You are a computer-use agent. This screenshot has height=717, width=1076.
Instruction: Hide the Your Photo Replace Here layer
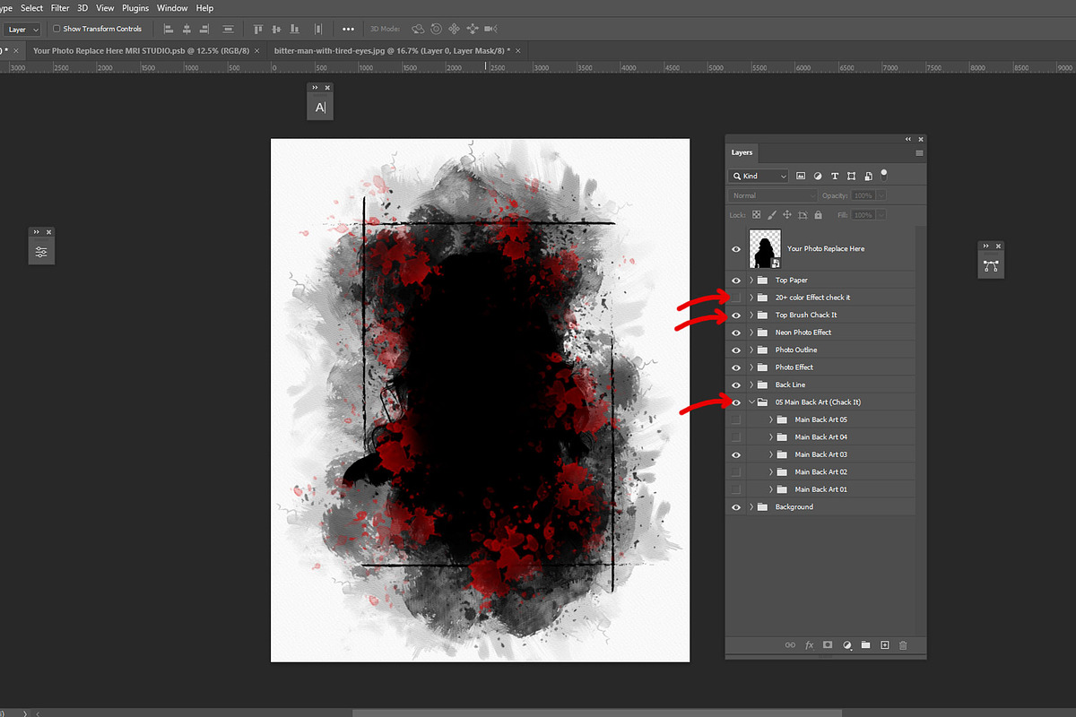[736, 248]
